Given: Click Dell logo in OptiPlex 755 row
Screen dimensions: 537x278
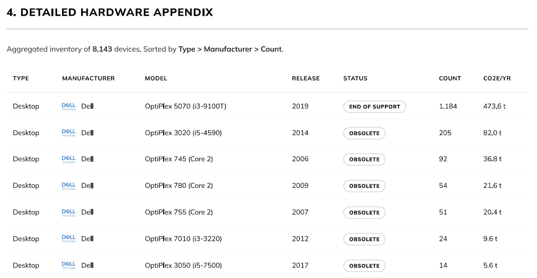Looking at the screenshot, I should (69, 213).
